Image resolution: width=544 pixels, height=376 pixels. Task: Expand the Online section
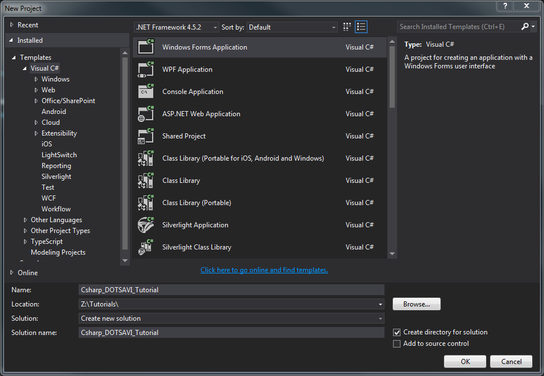(12, 273)
